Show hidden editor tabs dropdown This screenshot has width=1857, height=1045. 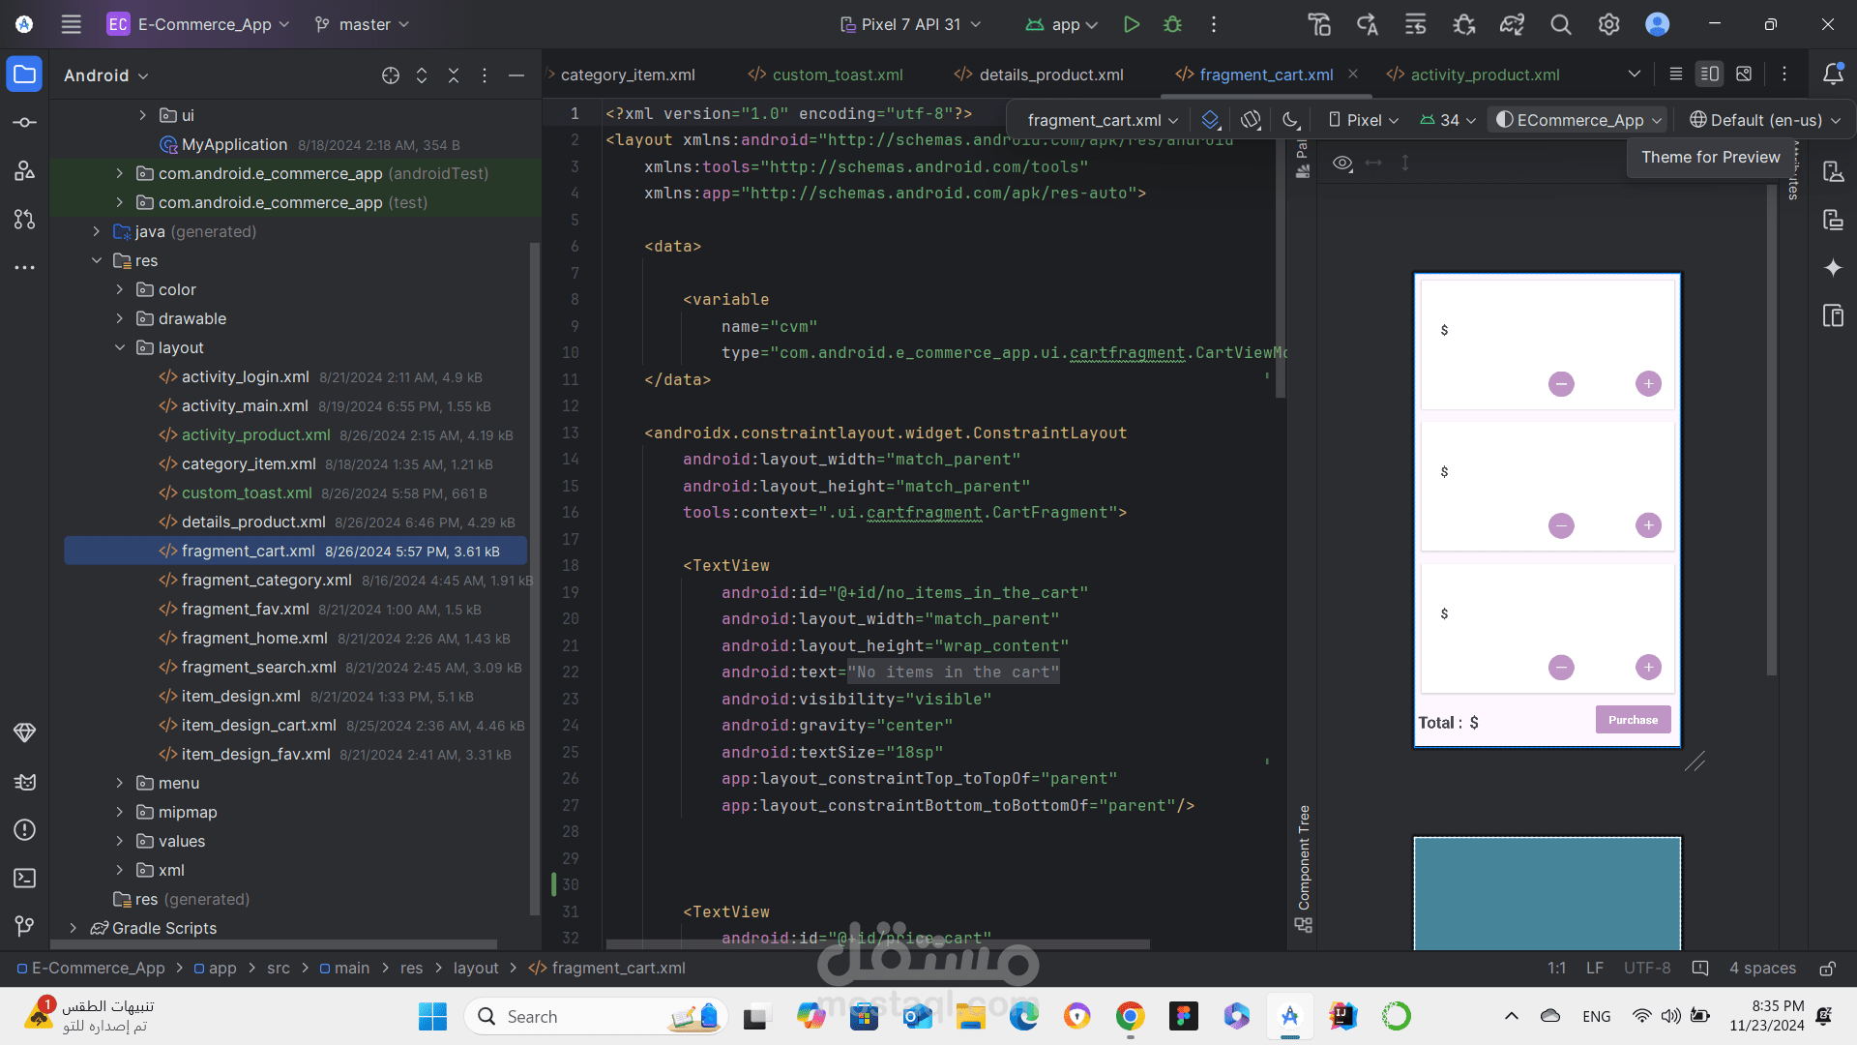[1634, 74]
